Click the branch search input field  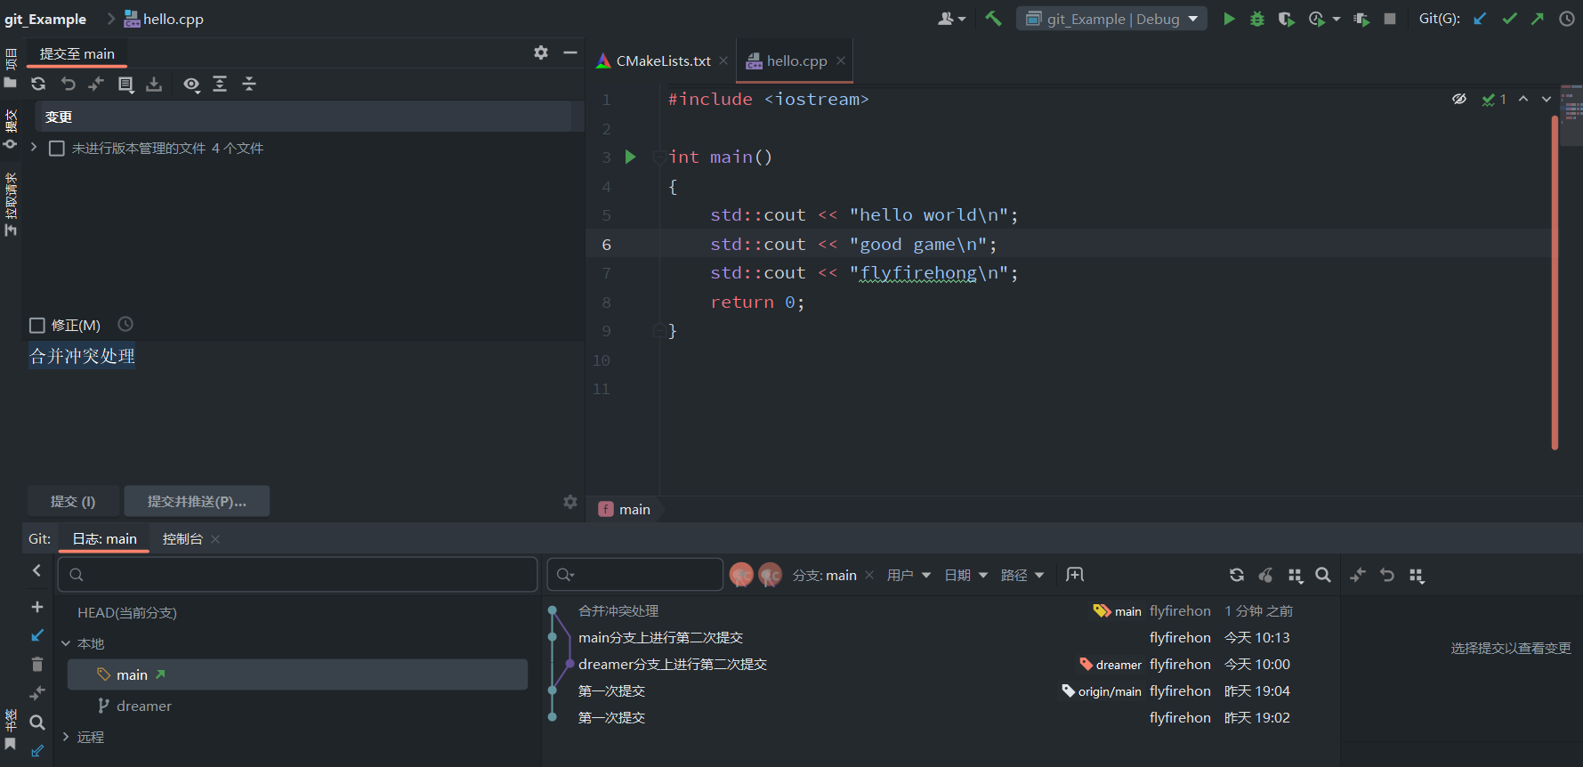coord(298,575)
